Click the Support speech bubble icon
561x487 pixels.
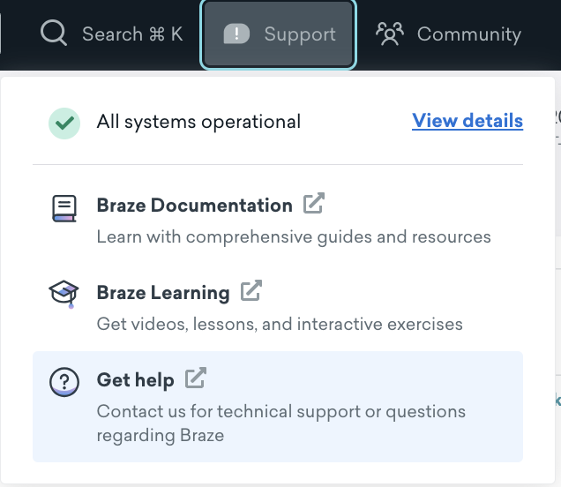[x=237, y=34]
